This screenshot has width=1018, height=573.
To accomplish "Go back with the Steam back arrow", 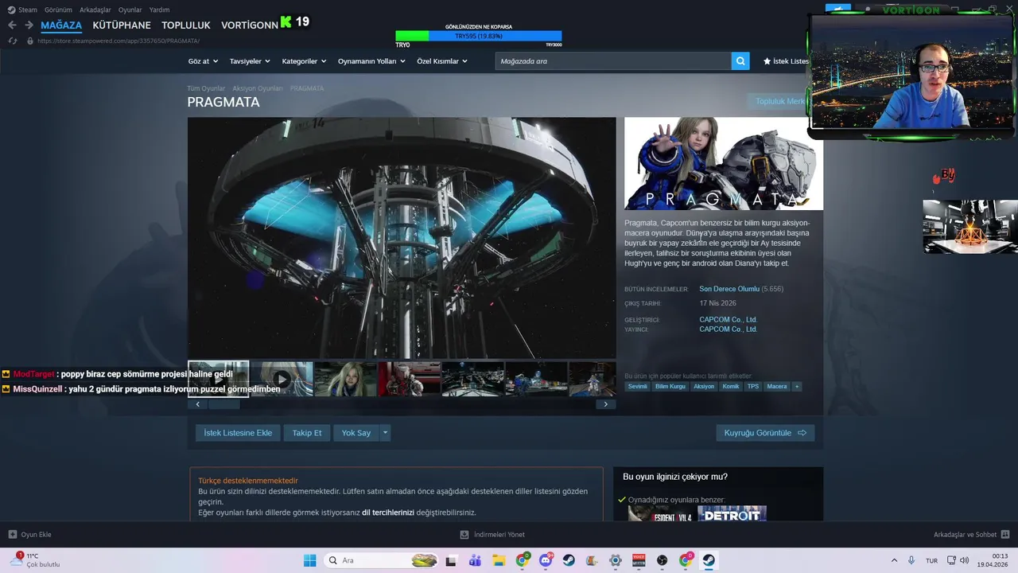I will [x=12, y=25].
